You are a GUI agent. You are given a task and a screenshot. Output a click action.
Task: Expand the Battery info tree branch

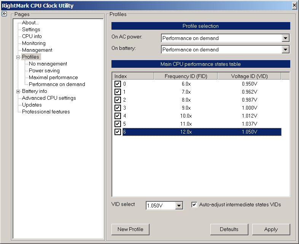pos(18,91)
